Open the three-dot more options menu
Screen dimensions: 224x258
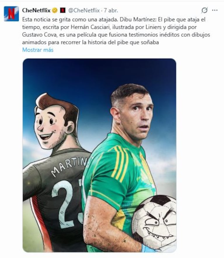click(215, 10)
